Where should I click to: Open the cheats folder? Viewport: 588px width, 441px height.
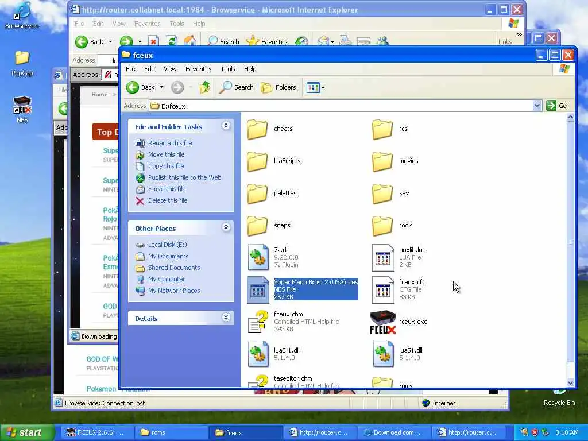pos(270,129)
